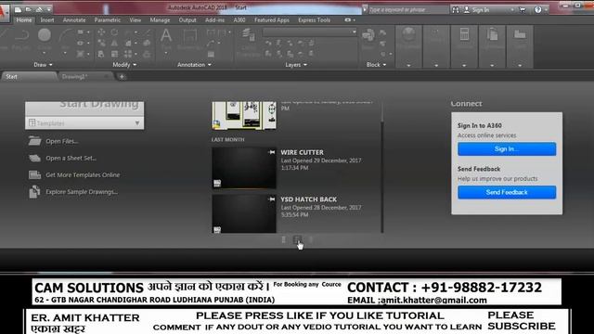Select the Polyline tool in Draw panel
This screenshot has width=594, height=334.
click(22, 35)
